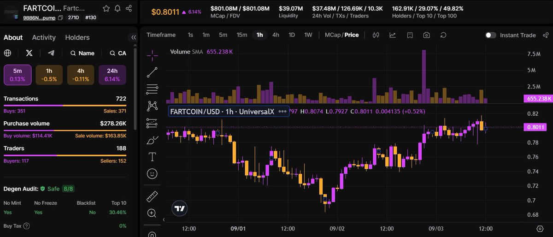Open the bookmark/templates icon
Screen dimensions: 553x237
pyautogui.click(x=410, y=35)
